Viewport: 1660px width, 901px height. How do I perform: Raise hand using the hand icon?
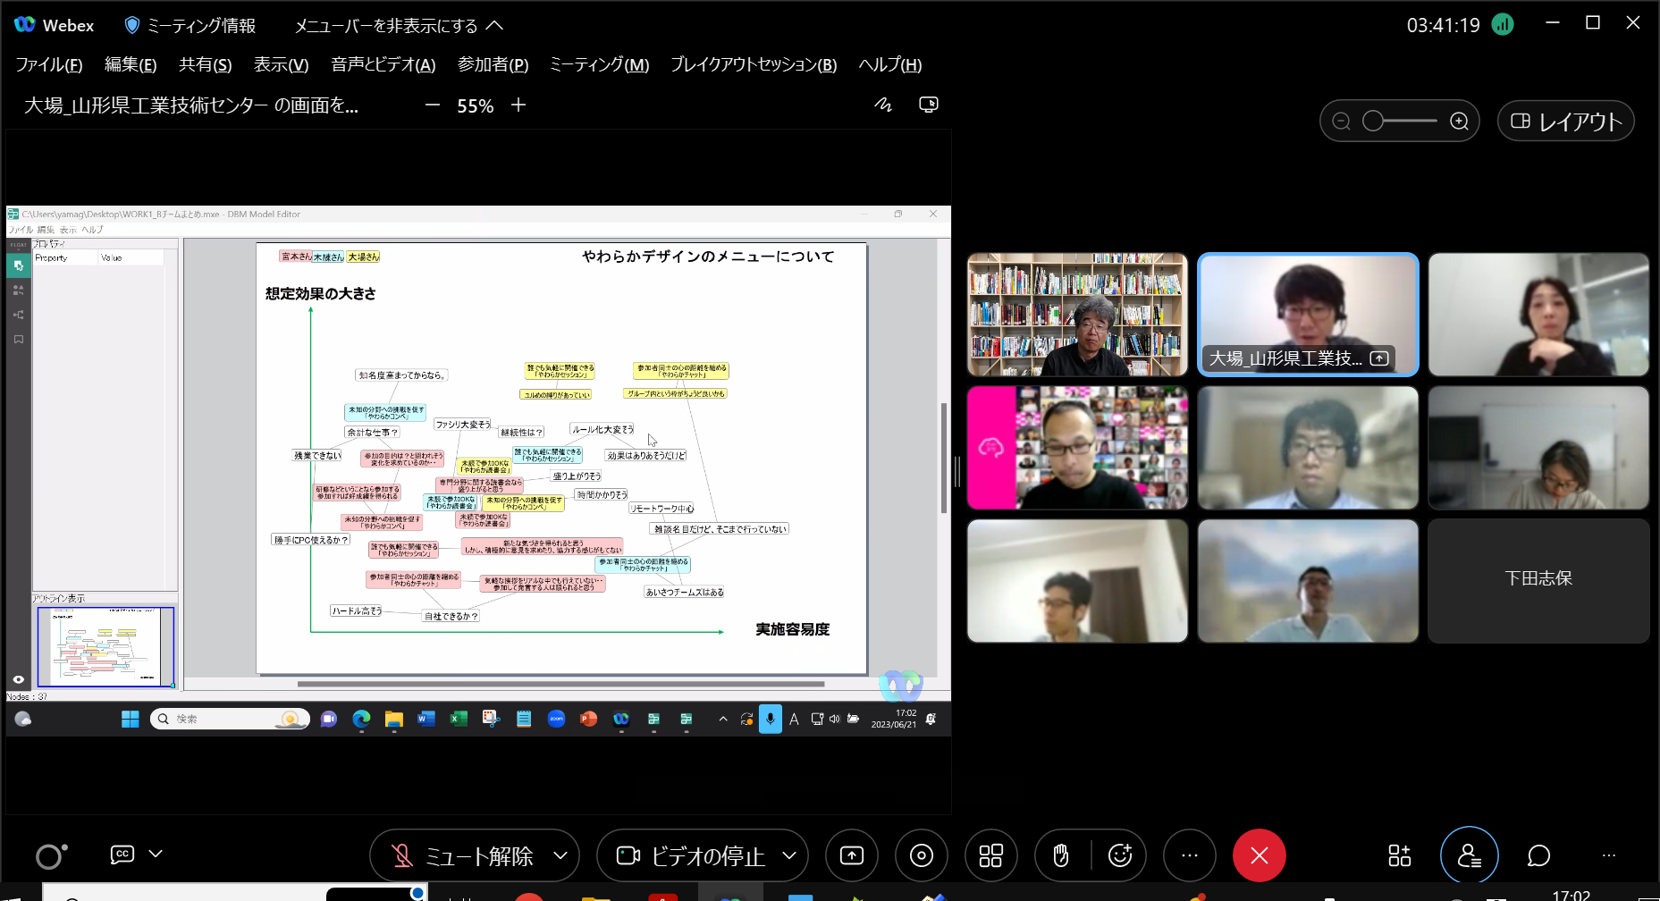tap(1061, 855)
